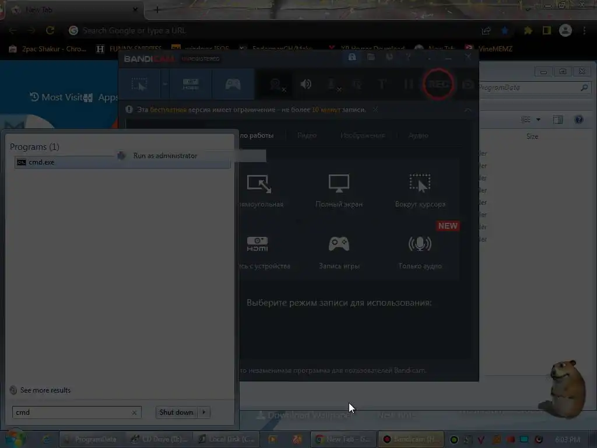The height and width of the screenshot is (448, 597).
Task: Switch to Chrome New Tab taskbar button
Action: pos(343,439)
